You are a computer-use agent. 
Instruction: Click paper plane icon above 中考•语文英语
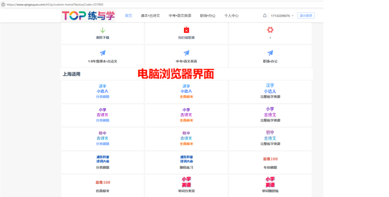pyautogui.click(x=186, y=53)
